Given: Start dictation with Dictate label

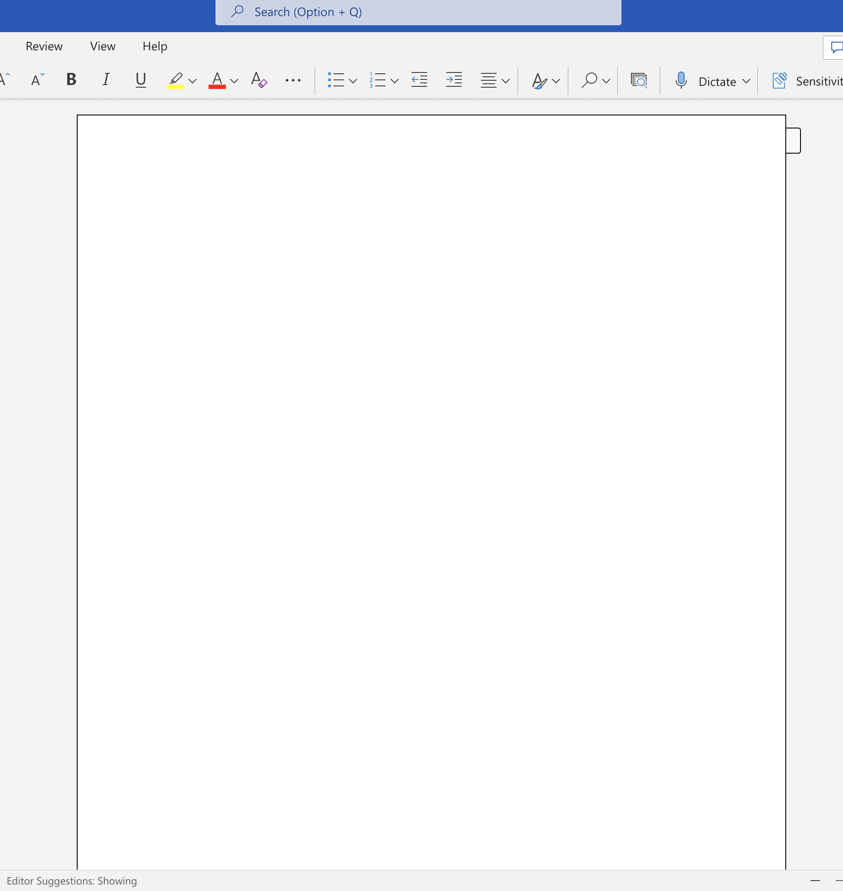Looking at the screenshot, I should 717,82.
